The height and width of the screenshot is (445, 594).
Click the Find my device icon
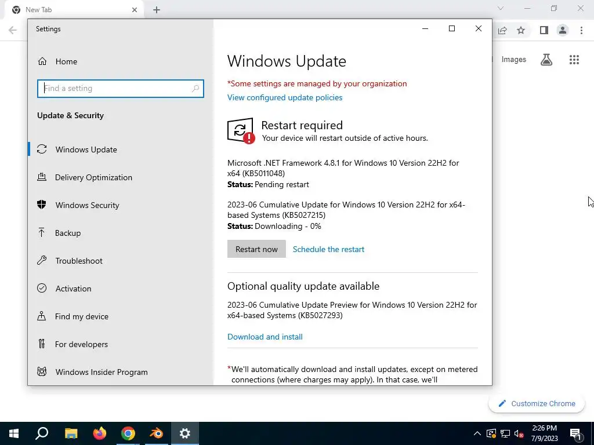point(42,316)
